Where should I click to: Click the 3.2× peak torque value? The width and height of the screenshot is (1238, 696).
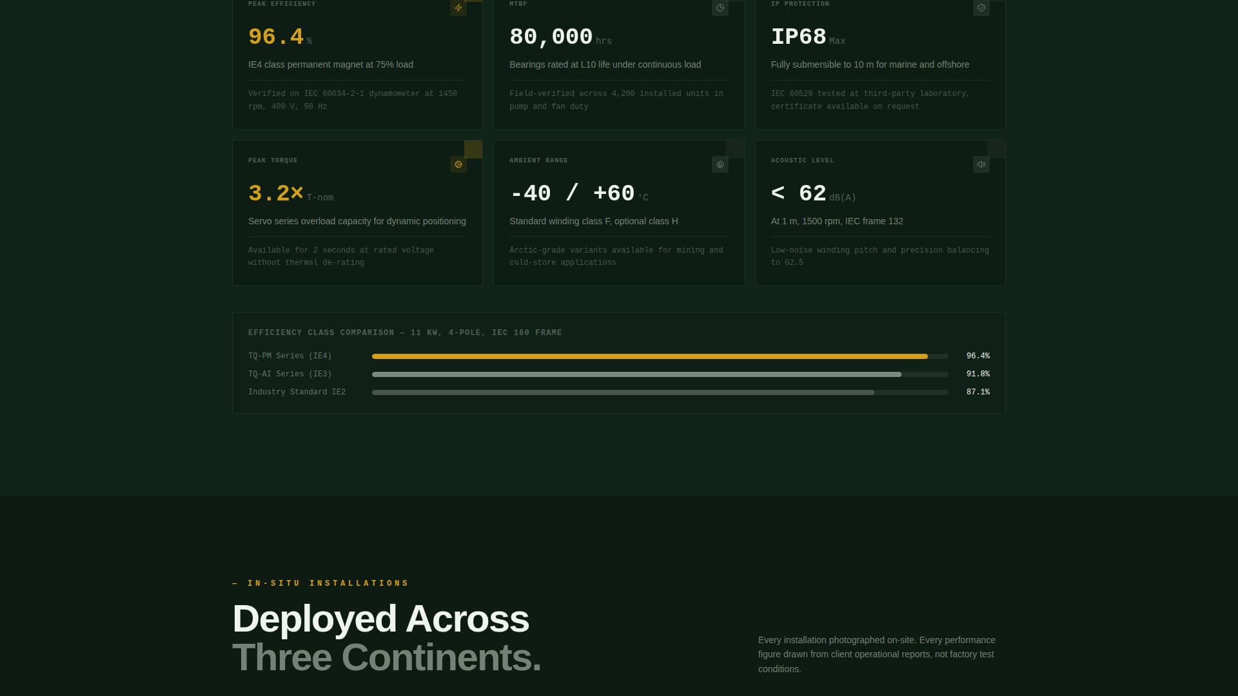point(276,193)
